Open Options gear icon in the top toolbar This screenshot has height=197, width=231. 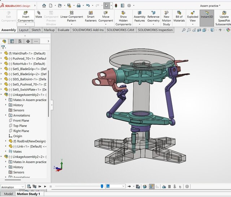129,6
